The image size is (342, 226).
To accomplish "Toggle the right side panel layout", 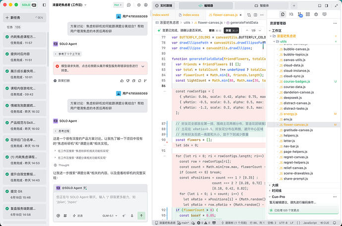I will (x=327, y=5).
